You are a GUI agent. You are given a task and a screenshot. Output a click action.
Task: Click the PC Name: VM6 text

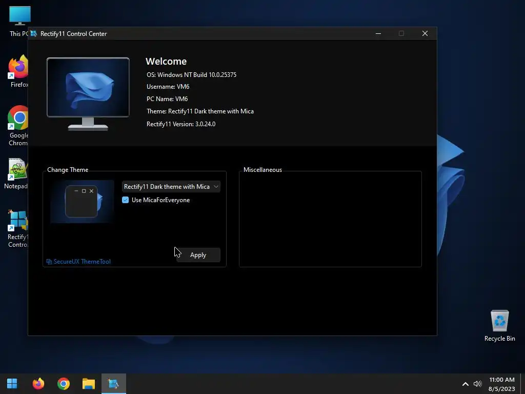point(167,99)
